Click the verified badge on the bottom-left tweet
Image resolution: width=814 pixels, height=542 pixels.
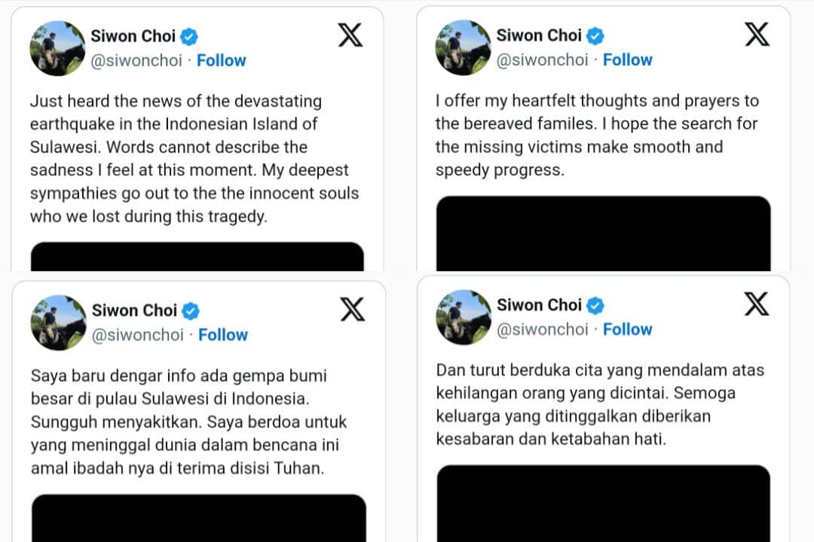(191, 310)
